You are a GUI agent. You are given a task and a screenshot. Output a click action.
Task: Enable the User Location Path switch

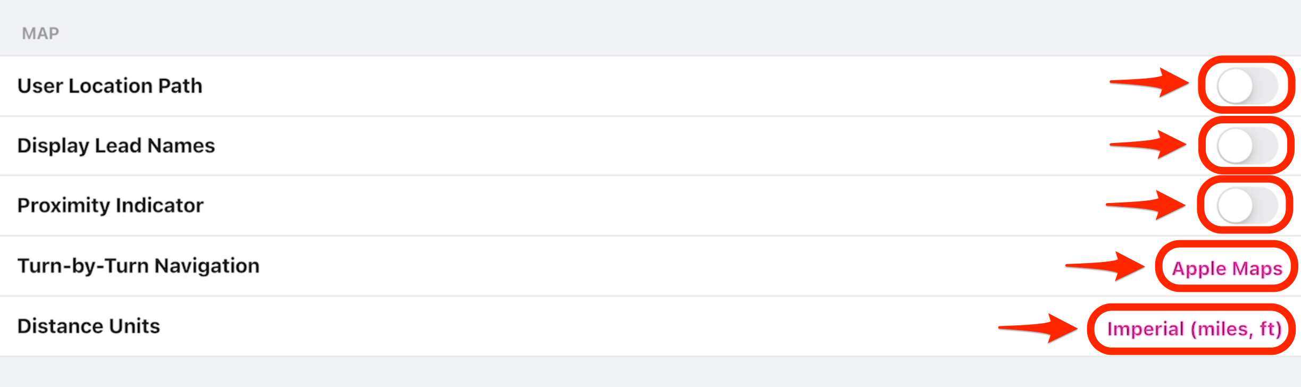(x=1246, y=86)
